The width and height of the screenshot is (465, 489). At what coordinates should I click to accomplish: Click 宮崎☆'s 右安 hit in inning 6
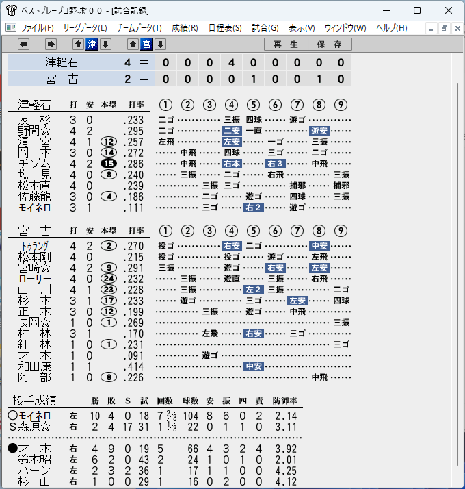click(x=276, y=268)
